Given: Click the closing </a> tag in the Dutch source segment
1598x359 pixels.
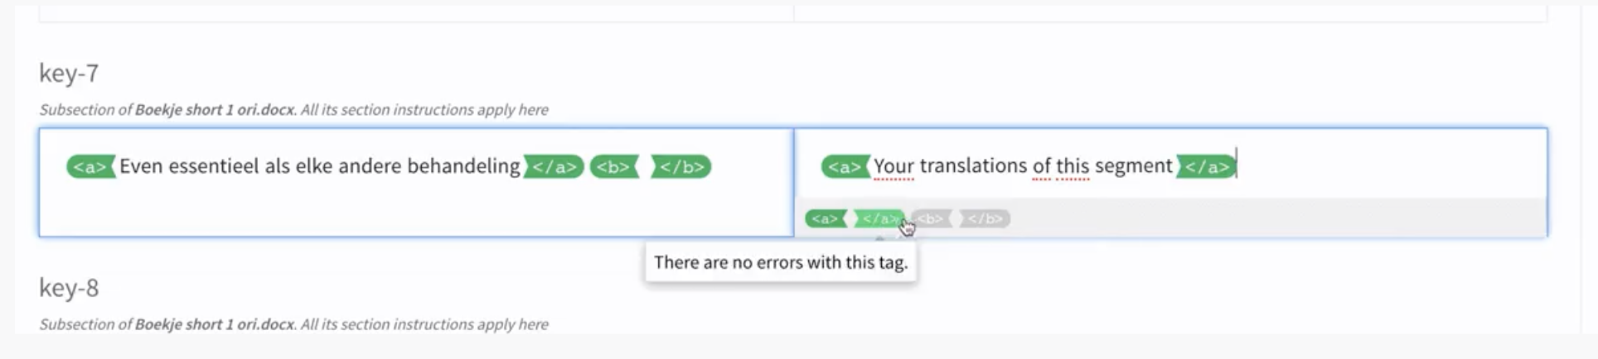Looking at the screenshot, I should pos(554,166).
